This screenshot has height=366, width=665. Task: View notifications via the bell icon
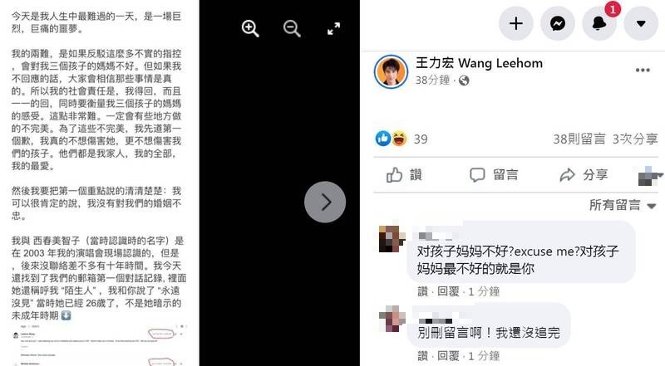(x=598, y=23)
